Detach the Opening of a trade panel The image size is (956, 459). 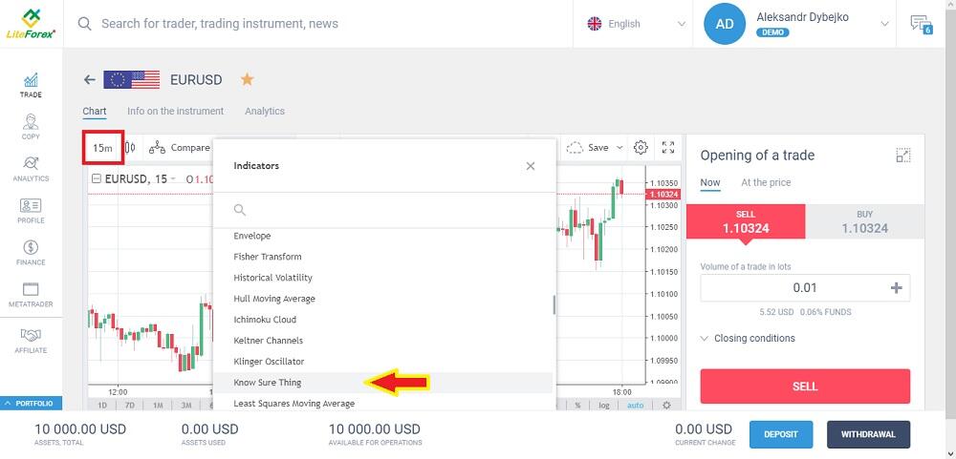903,155
